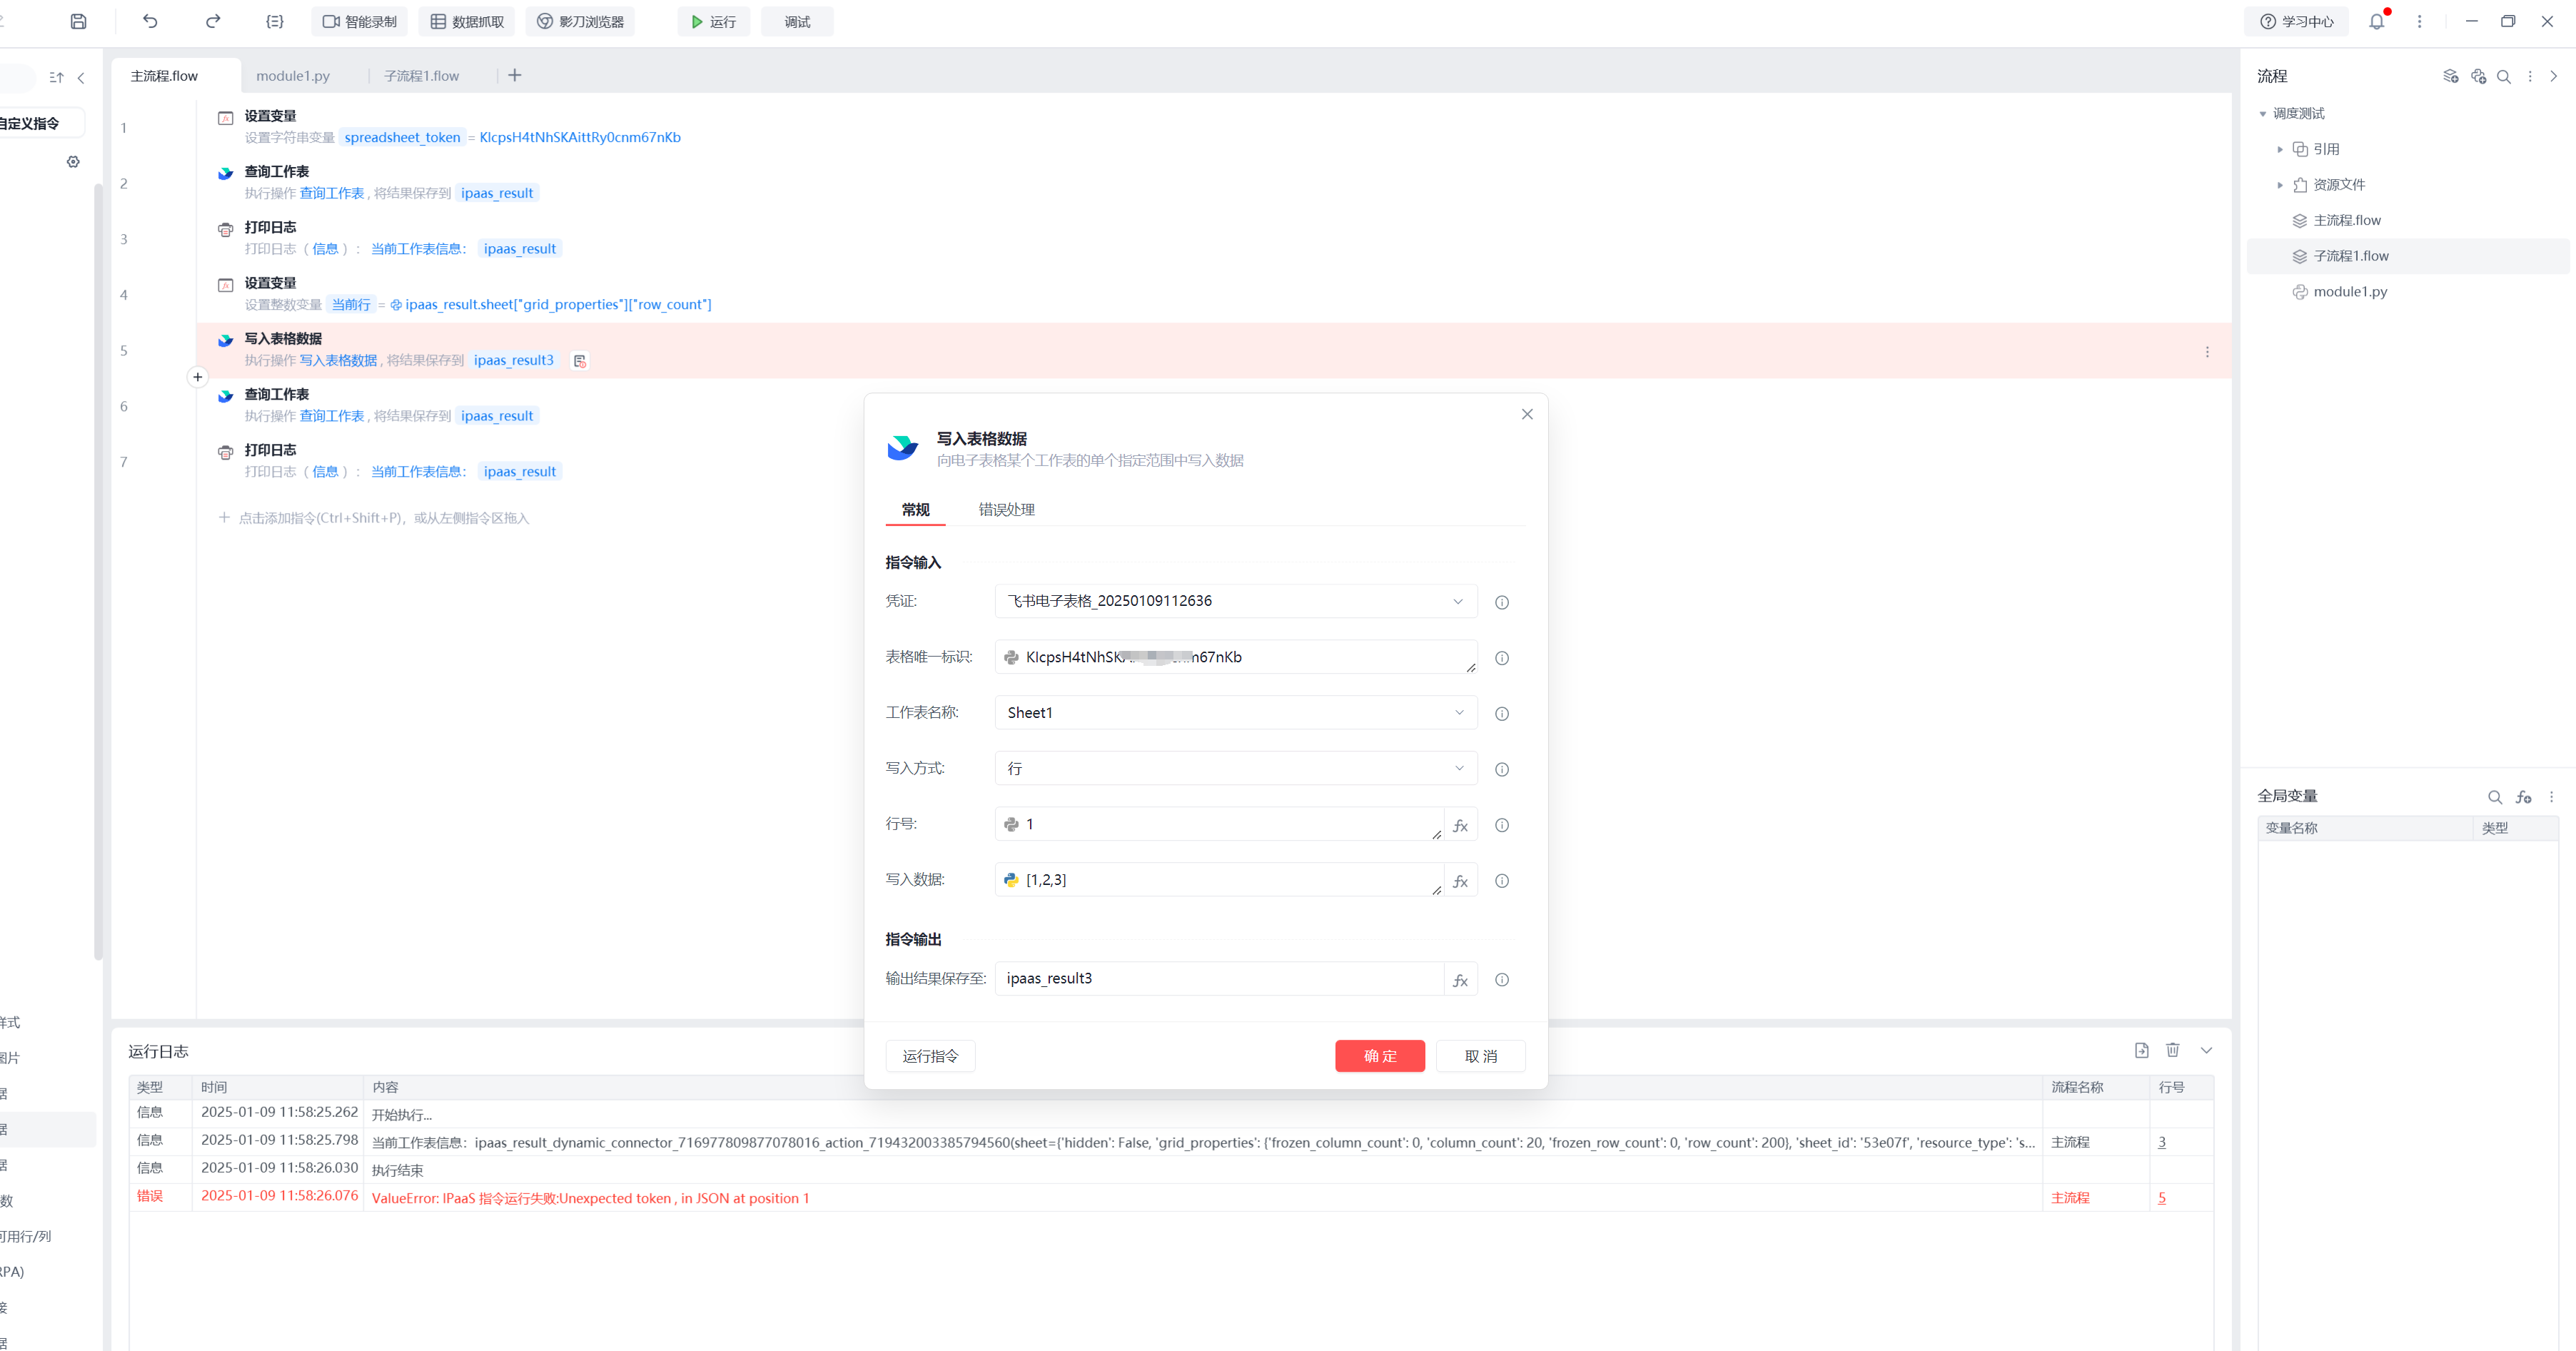Expand the 资源文件 tree node

pos(2280,185)
